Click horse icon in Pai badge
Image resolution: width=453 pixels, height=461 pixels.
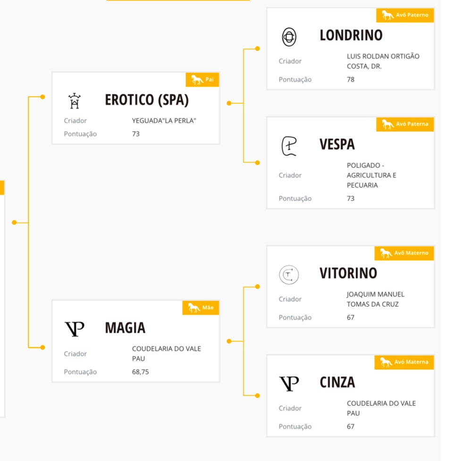tap(197, 80)
